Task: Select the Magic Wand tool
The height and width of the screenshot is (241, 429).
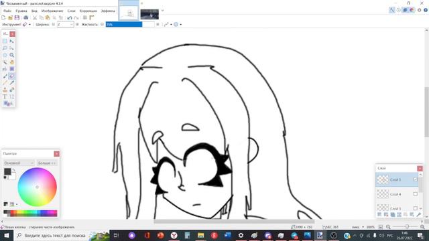Action: (x=5, y=62)
